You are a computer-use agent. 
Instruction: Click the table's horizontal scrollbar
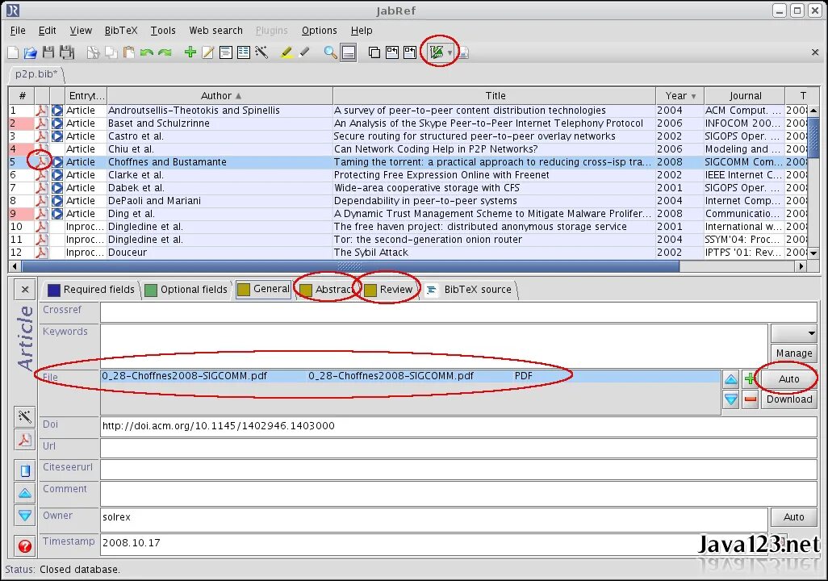(x=350, y=266)
